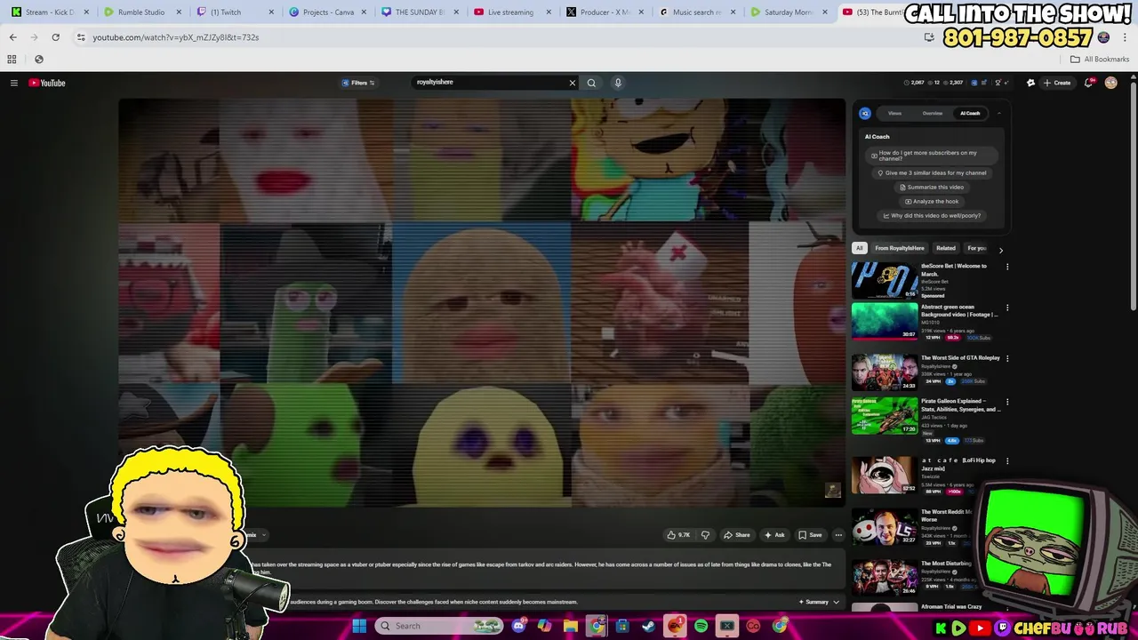This screenshot has width=1138, height=640.
Task: Open options for Worst Side of GTA Roleplay
Action: [x=1007, y=358]
